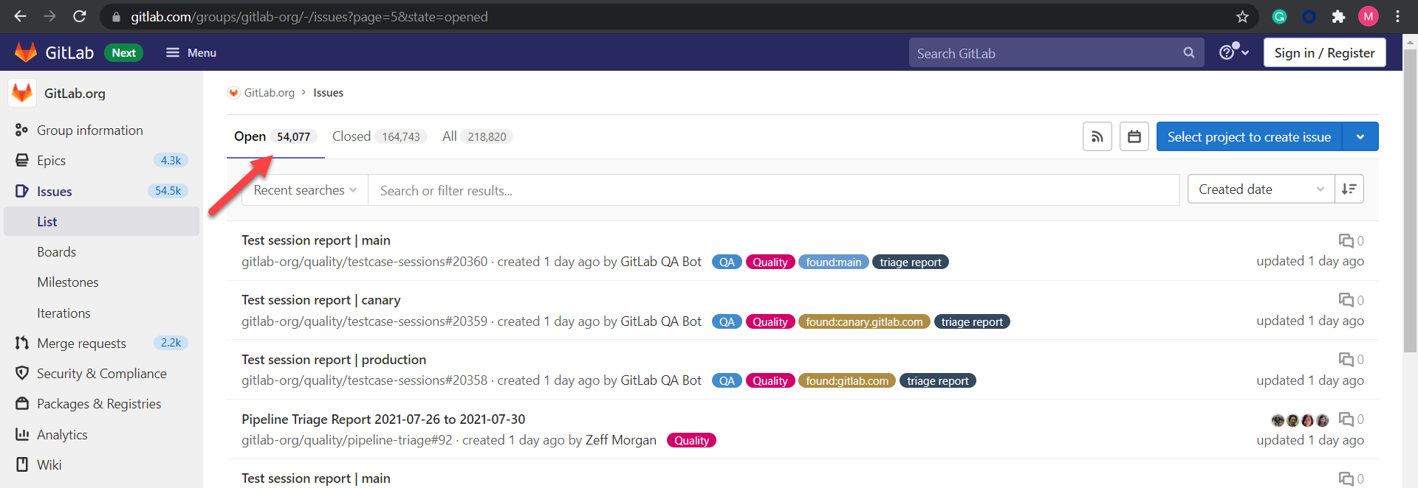This screenshot has width=1418, height=488.
Task: Click the browser back arrow
Action: point(20,16)
